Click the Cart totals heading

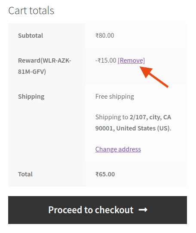[x=31, y=11]
